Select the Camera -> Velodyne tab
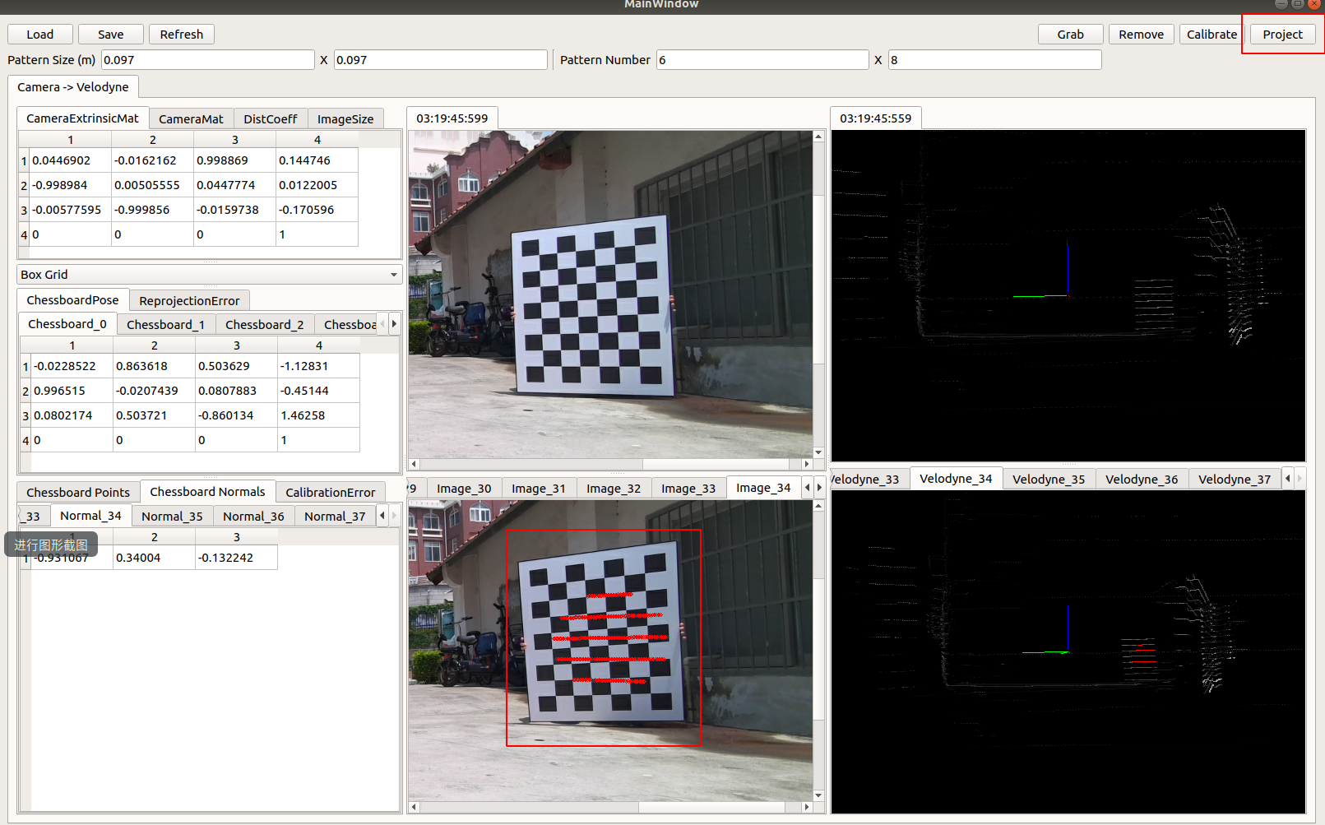This screenshot has height=825, width=1325. [x=74, y=86]
